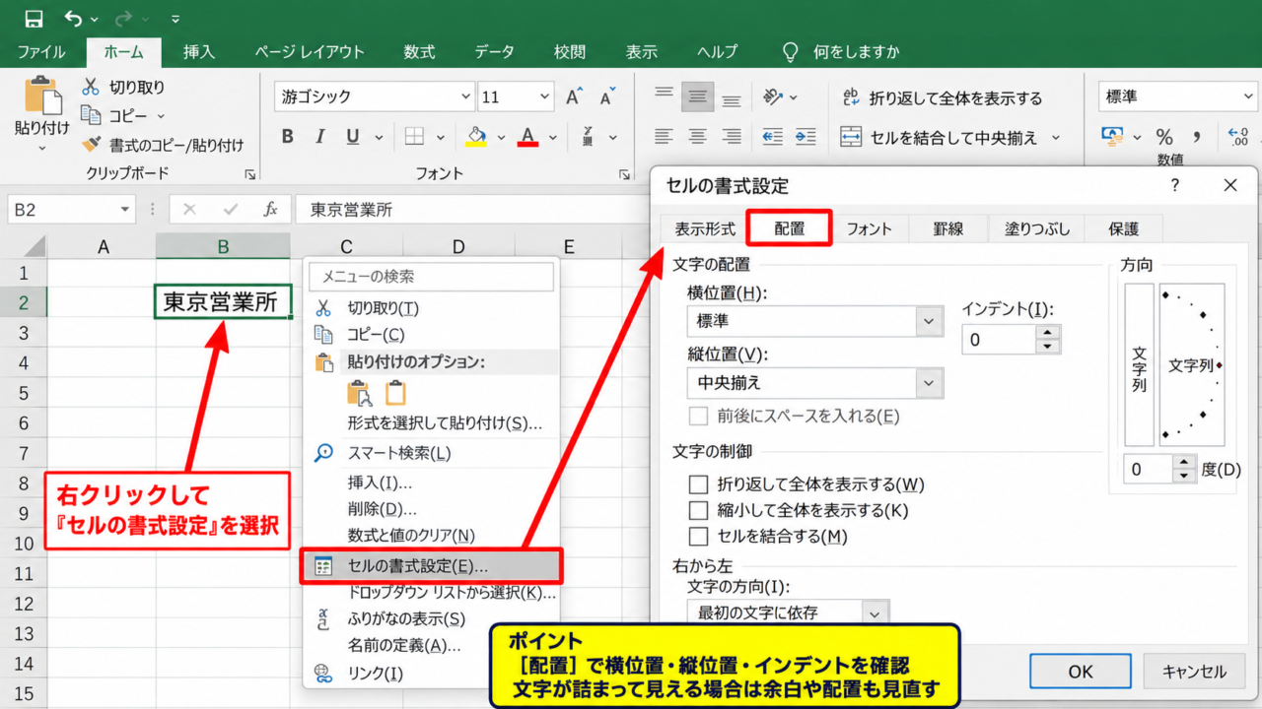The image size is (1262, 709).
Task: Click the キャンセル button in dialog
Action: (x=1194, y=672)
